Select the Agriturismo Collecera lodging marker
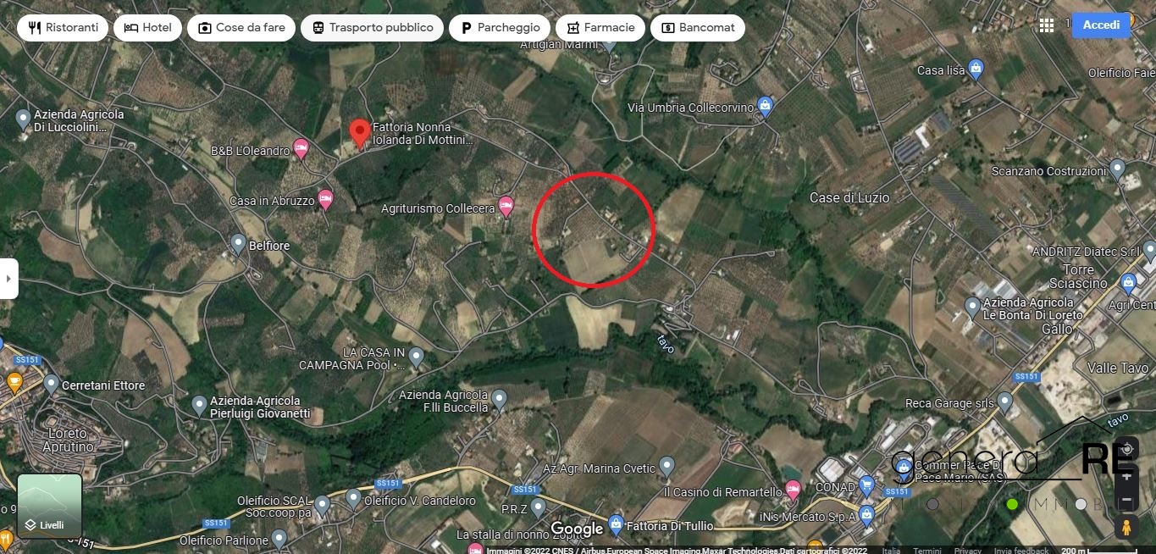This screenshot has width=1156, height=554. 506,206
